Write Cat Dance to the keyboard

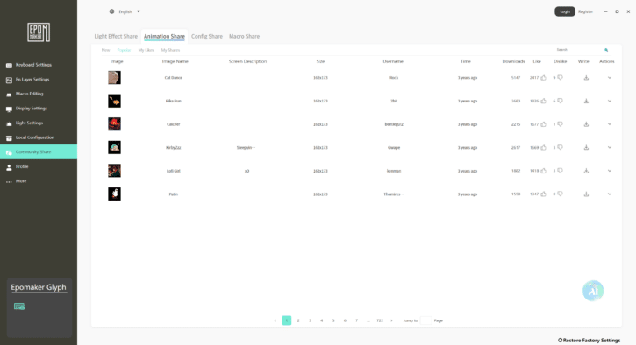click(586, 78)
